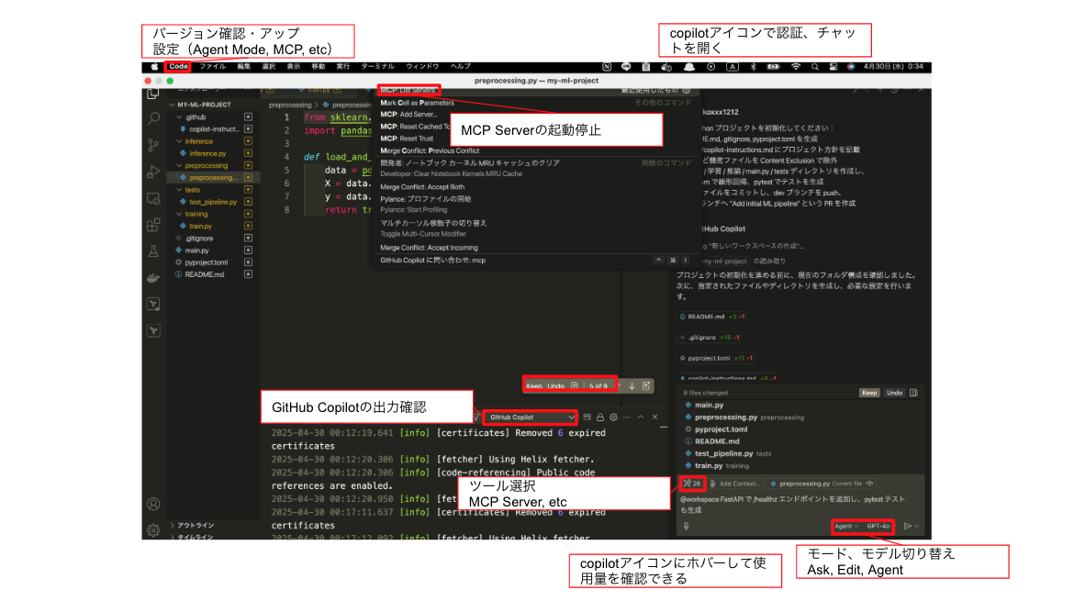Click the send prompt icon in Copilot chat
The image size is (1074, 601).
pyautogui.click(x=907, y=526)
